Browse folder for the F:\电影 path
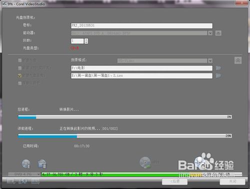Image resolution: width=250 pixels, height=189 pixels. (x=218, y=68)
